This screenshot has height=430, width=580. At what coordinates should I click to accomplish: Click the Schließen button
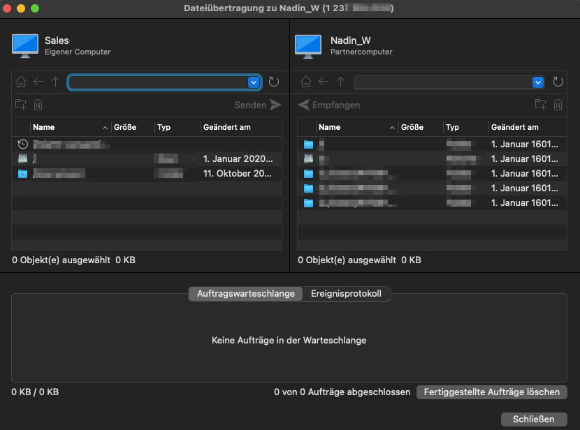tap(534, 420)
